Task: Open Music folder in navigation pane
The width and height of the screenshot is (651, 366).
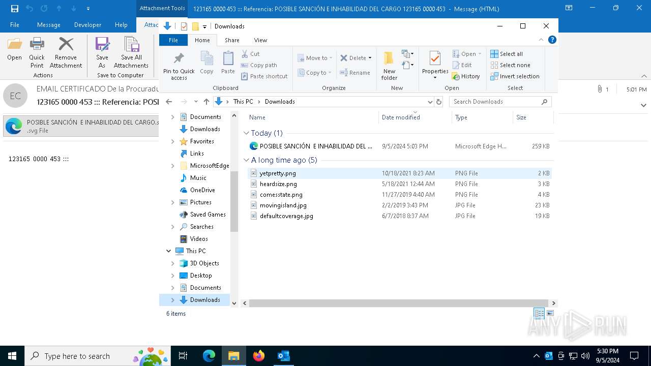Action: (x=198, y=178)
